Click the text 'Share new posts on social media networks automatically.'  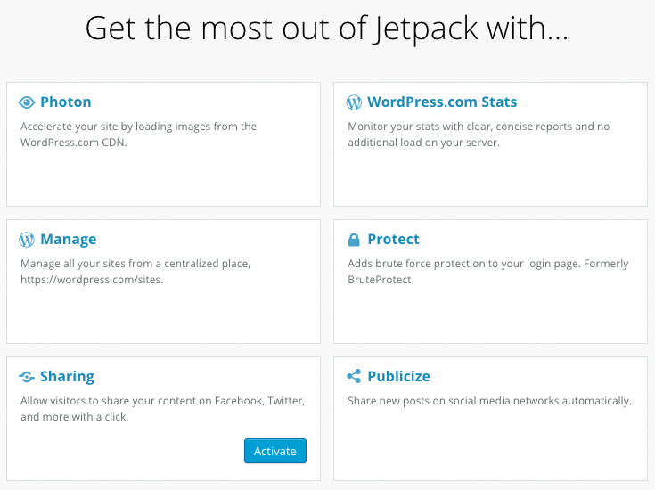(489, 401)
